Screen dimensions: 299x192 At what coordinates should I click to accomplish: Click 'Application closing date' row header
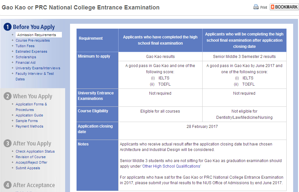97,131
